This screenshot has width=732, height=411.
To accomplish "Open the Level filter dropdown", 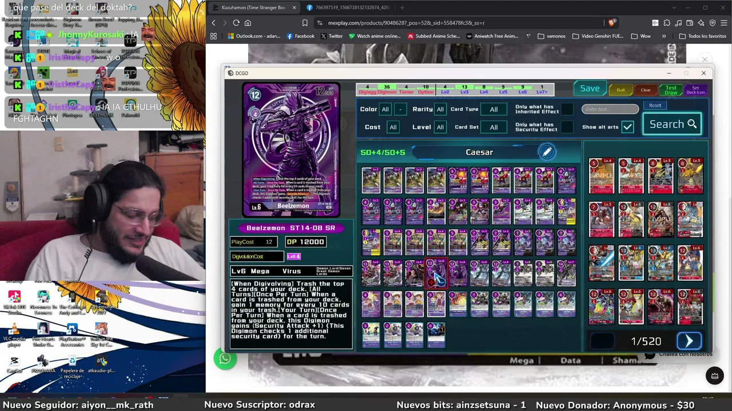I will [440, 127].
